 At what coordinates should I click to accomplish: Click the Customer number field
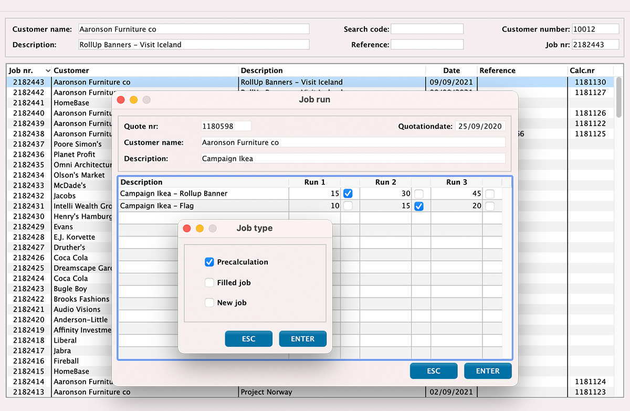point(595,29)
